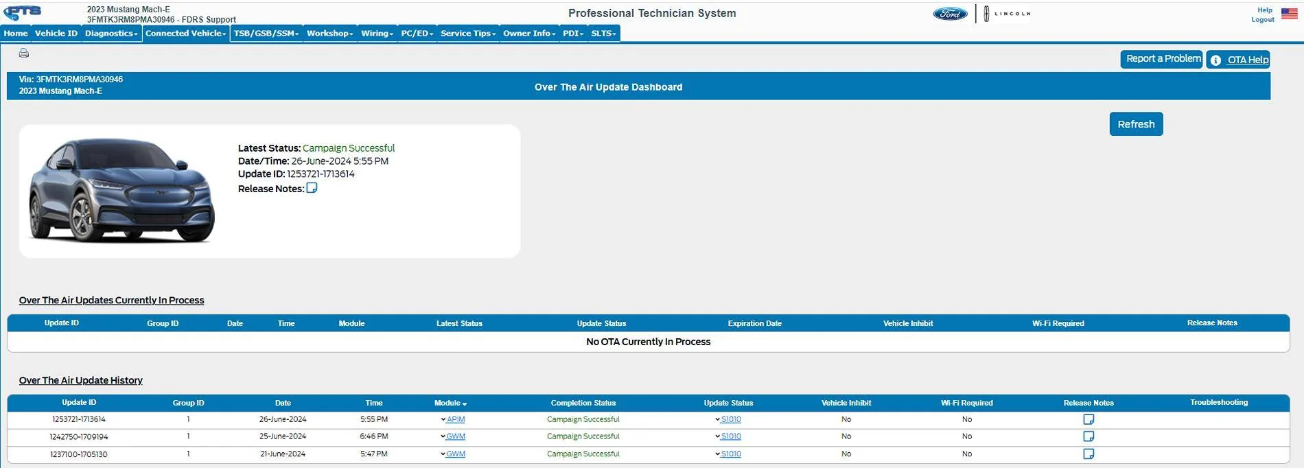Click the Completion Status column header
The width and height of the screenshot is (1304, 468).
tap(583, 403)
